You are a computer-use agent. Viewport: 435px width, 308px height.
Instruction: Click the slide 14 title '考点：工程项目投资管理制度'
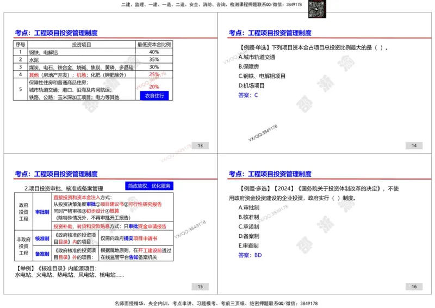270,33
